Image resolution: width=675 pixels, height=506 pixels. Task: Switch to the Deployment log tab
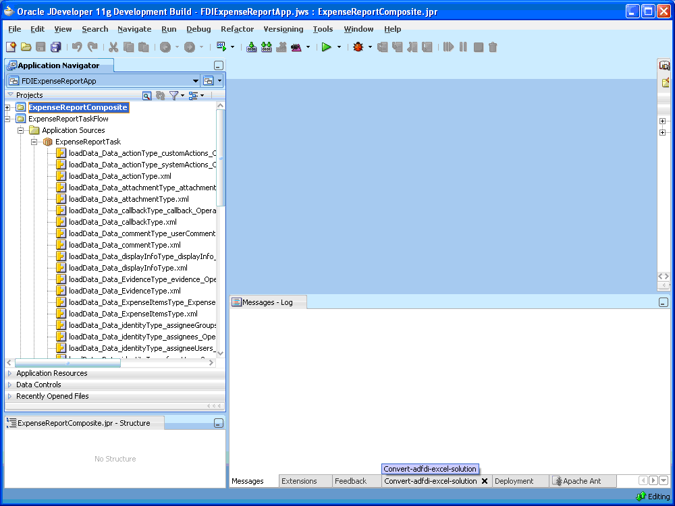point(514,481)
